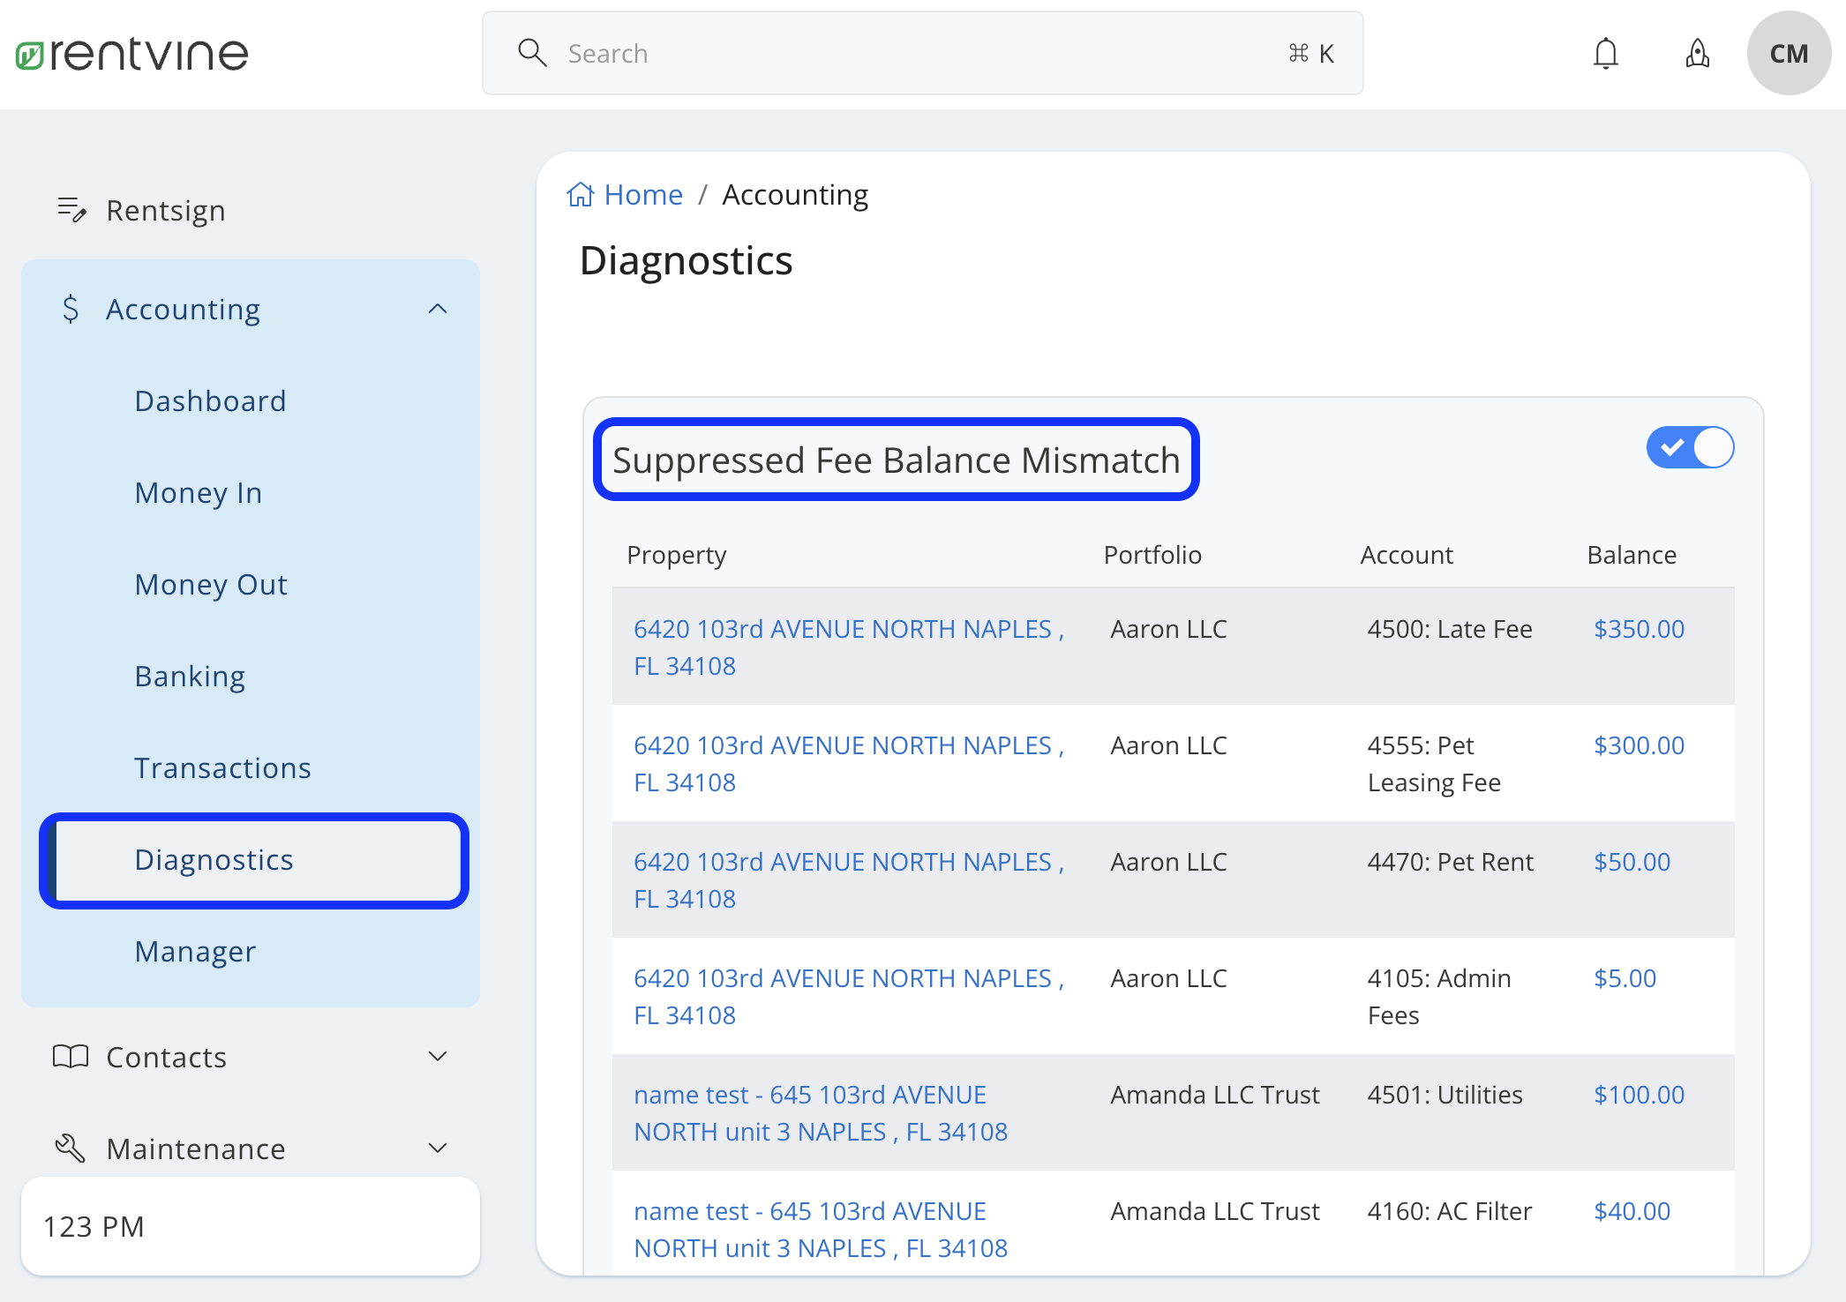Click the Contacts book icon
This screenshot has width=1846, height=1302.
click(71, 1056)
